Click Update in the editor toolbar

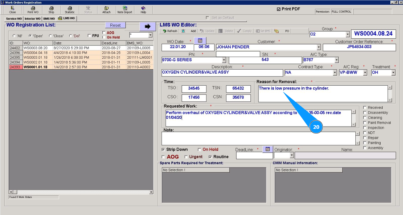(207, 31)
